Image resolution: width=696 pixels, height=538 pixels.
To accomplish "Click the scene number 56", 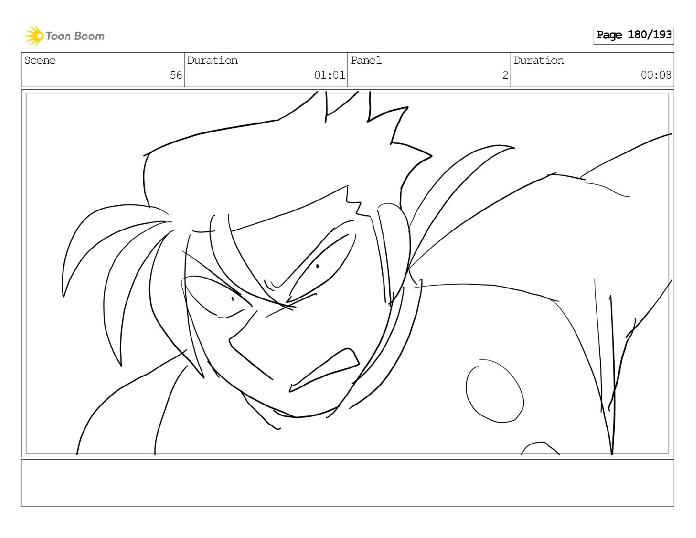I will (x=176, y=75).
